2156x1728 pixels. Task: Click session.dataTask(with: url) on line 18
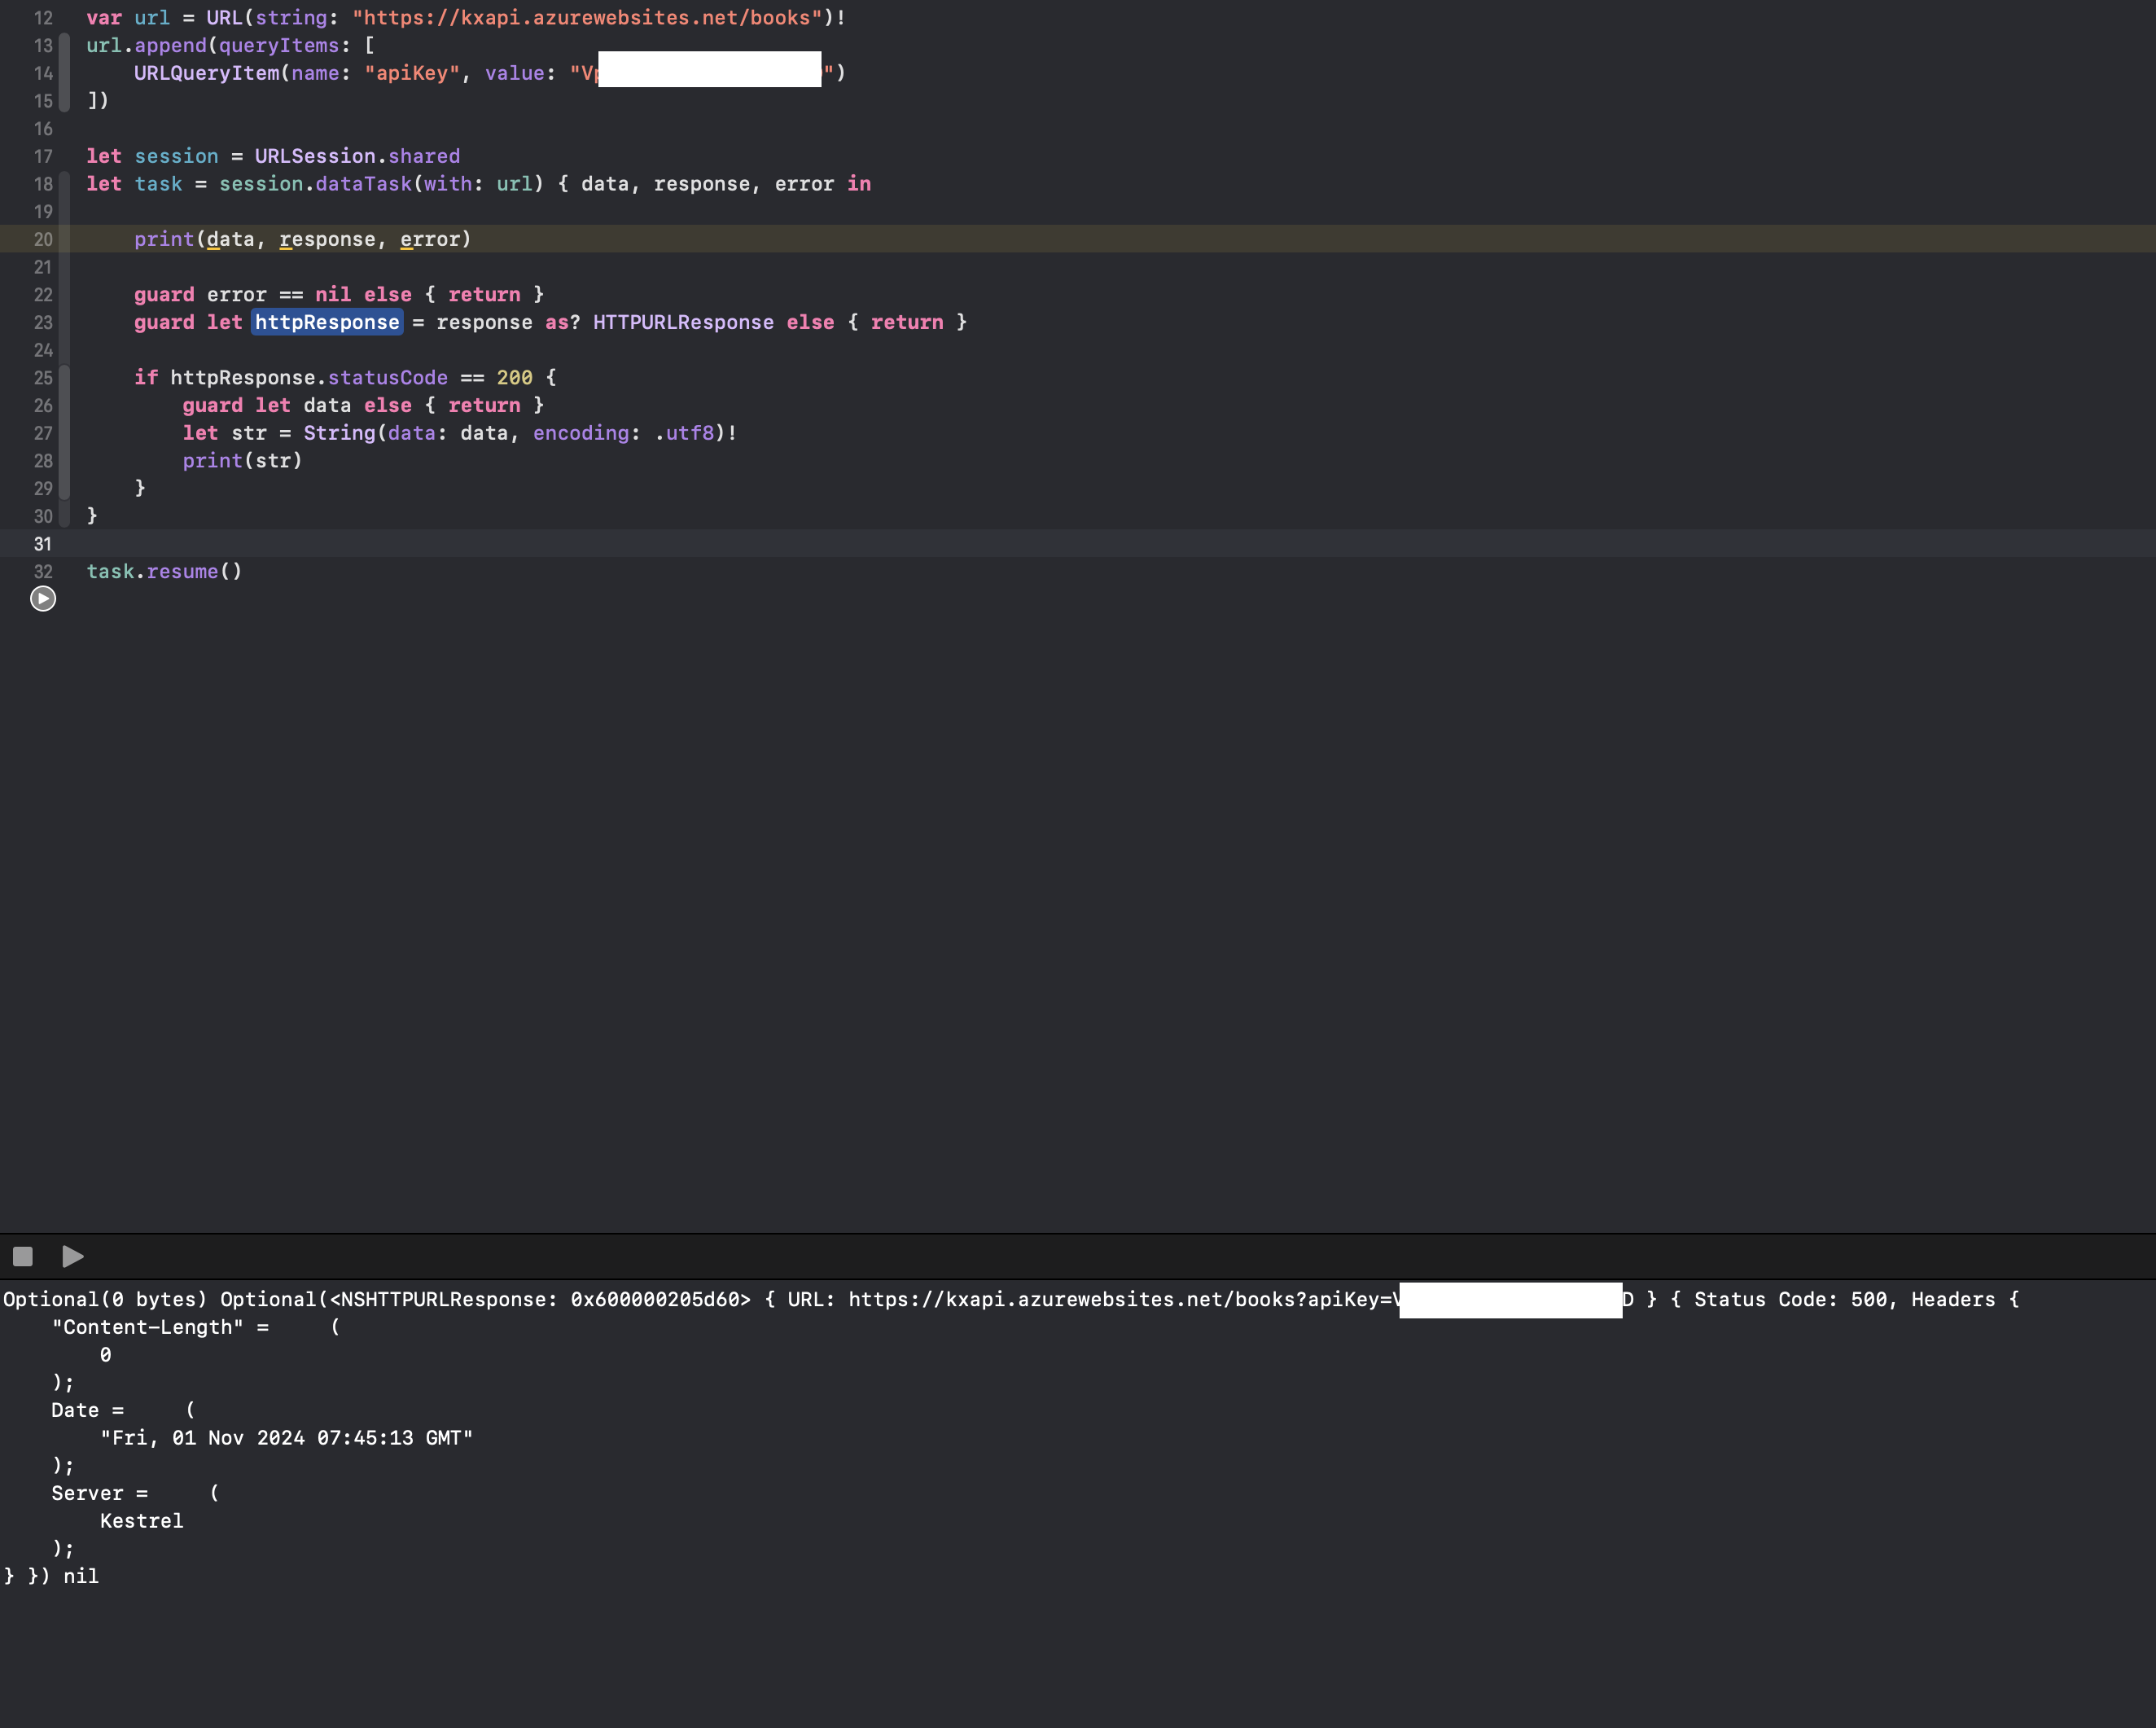[381, 184]
